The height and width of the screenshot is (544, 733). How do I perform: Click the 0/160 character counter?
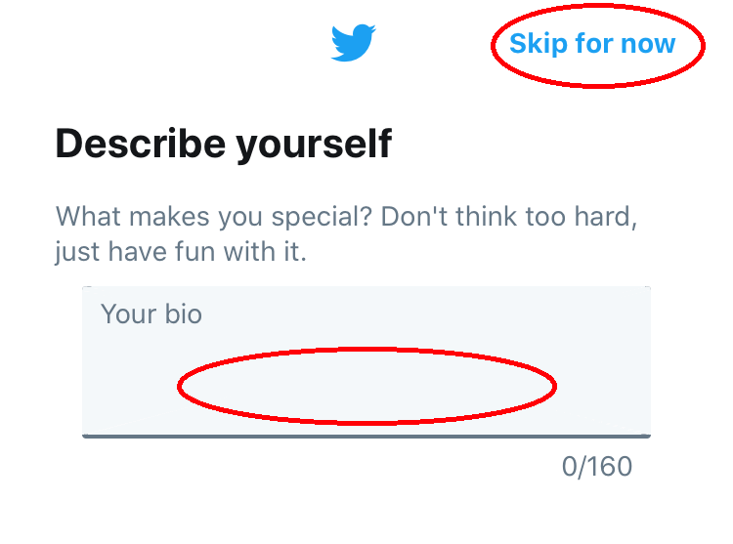click(596, 467)
